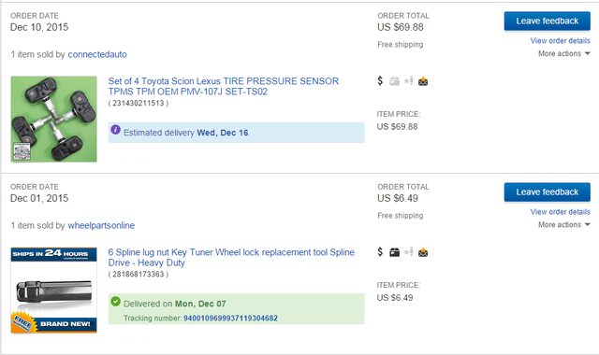
Task: Open the tire pressure sensor product thumbnail
Action: pos(54,119)
